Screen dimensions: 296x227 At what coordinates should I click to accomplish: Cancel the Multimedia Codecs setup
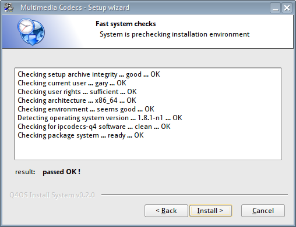(x=263, y=211)
